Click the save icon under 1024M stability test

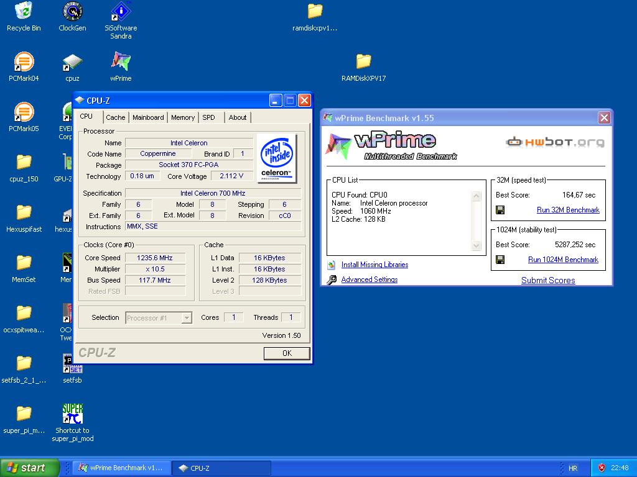coord(501,260)
